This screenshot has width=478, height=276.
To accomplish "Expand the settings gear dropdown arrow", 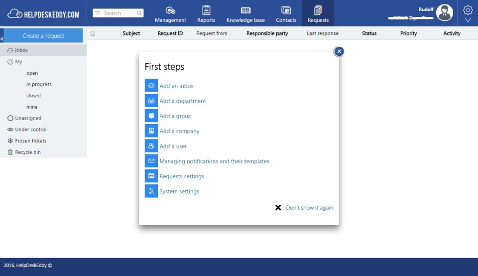I will [468, 20].
